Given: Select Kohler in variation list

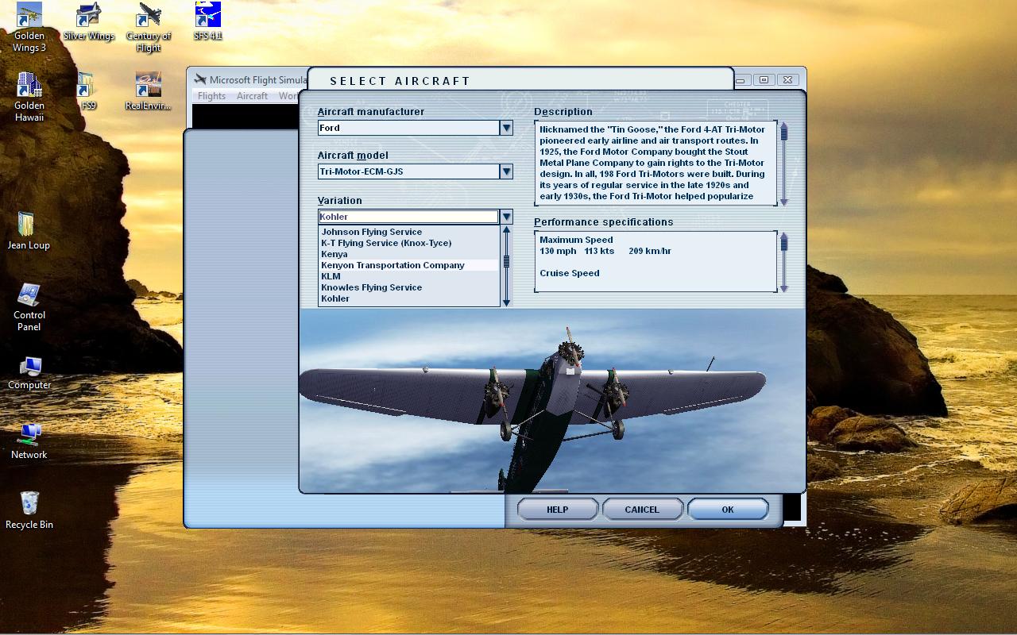Looking at the screenshot, I should [408, 298].
